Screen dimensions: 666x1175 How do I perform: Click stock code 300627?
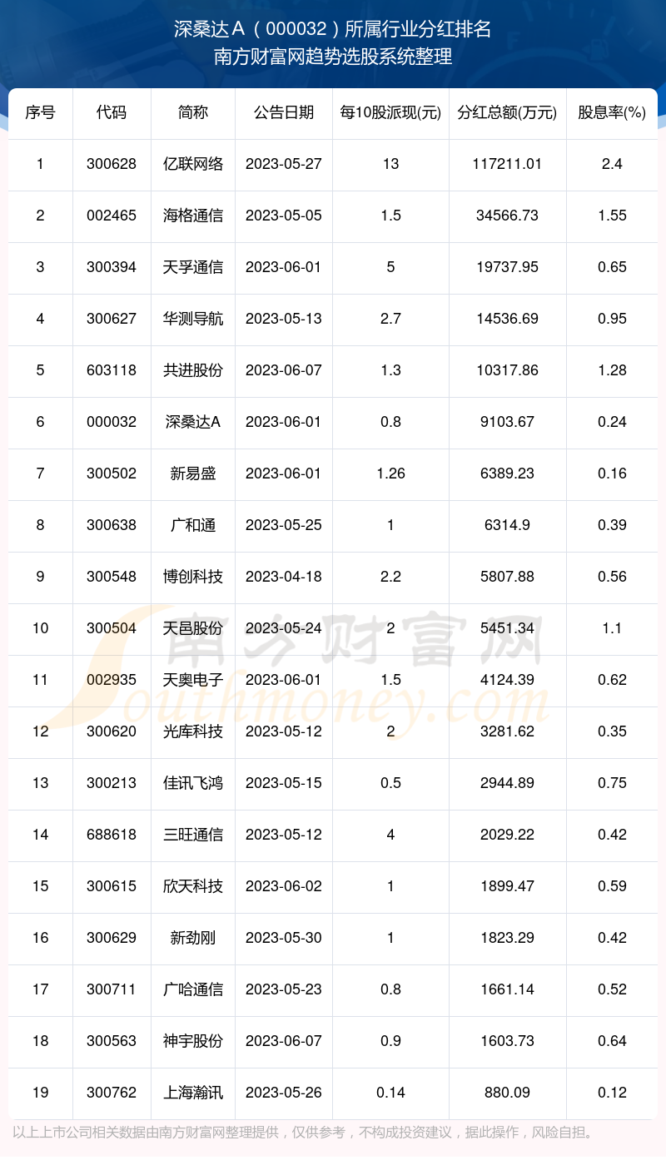coord(112,319)
